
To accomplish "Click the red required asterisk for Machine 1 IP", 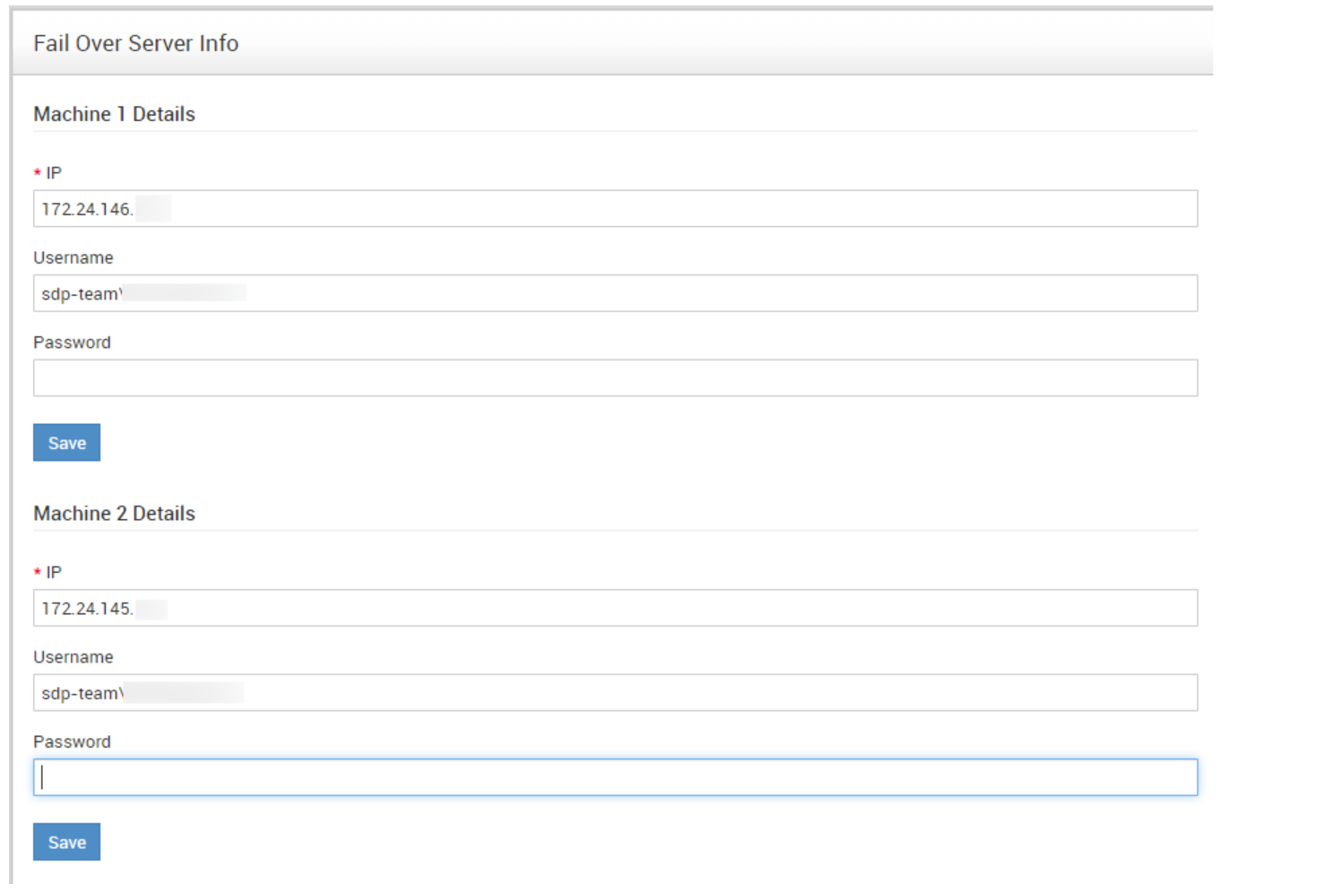I will [x=38, y=173].
